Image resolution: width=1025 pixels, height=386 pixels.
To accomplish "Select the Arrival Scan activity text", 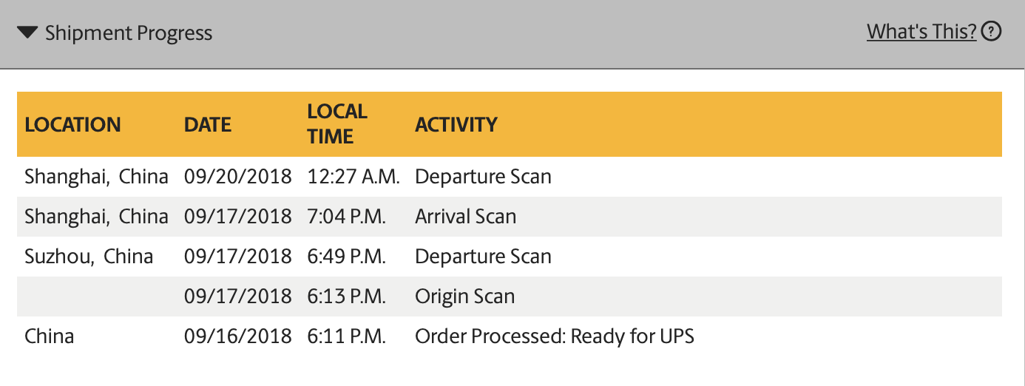I will (x=466, y=217).
